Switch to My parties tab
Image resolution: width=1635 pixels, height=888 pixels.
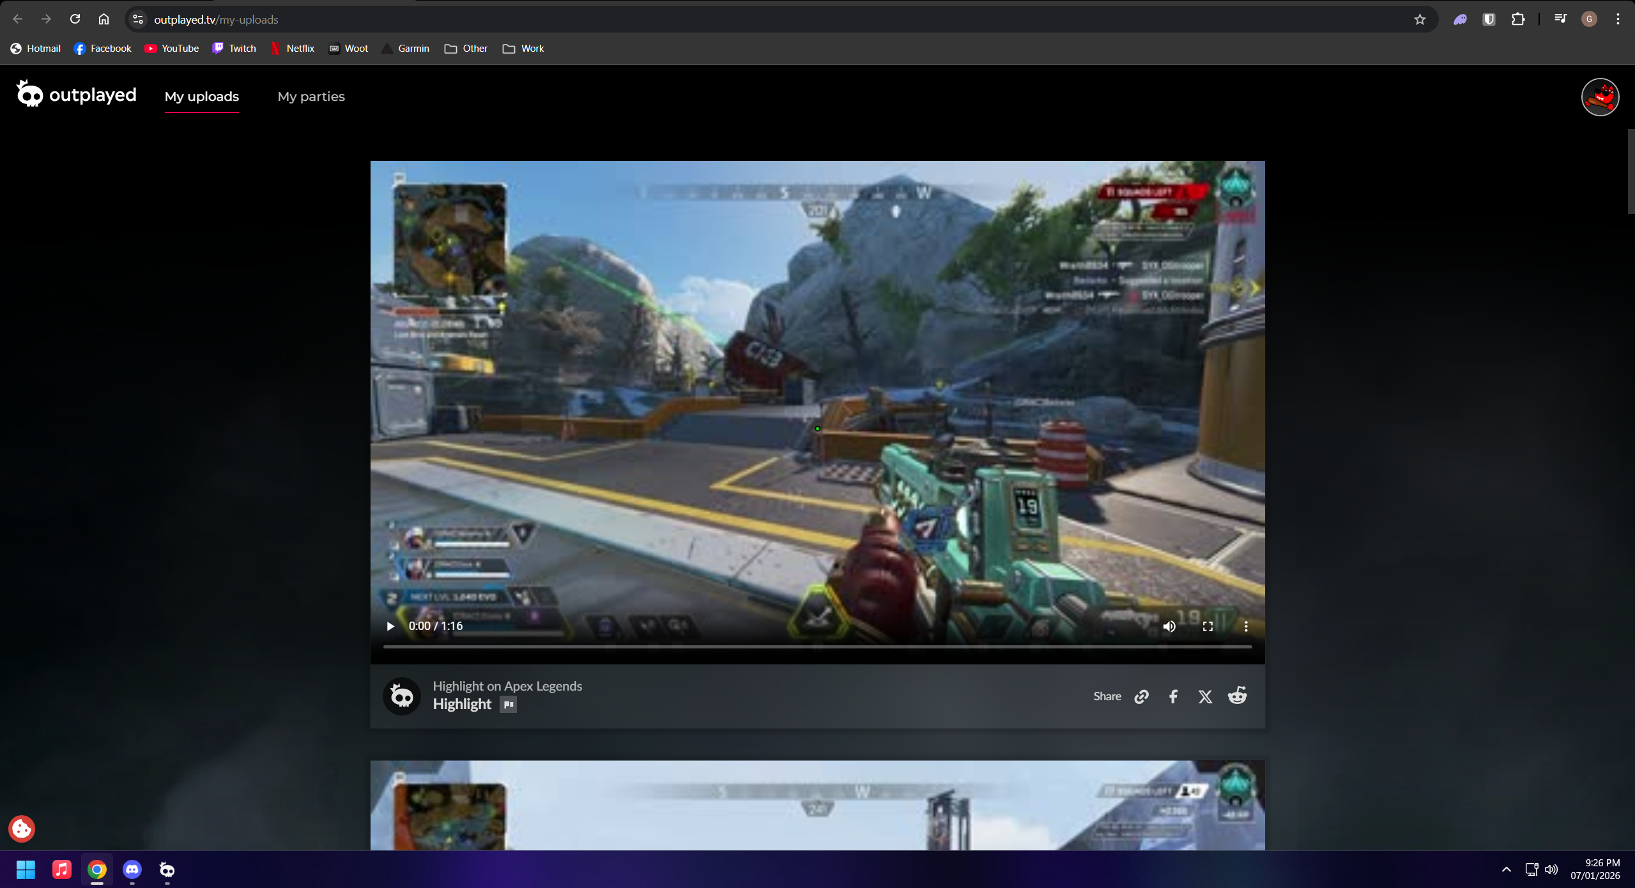click(x=311, y=96)
